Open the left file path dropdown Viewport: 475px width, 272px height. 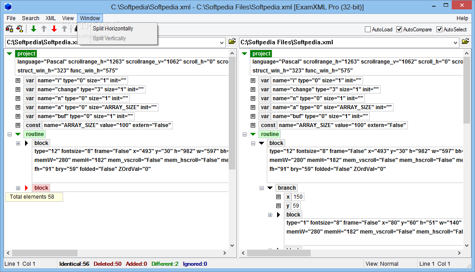point(222,42)
